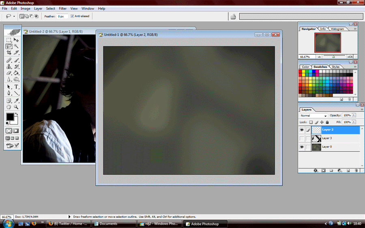Select the Rectangular Marquee tool

coord(9,40)
